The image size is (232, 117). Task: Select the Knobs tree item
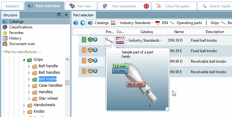[x=39, y=111]
